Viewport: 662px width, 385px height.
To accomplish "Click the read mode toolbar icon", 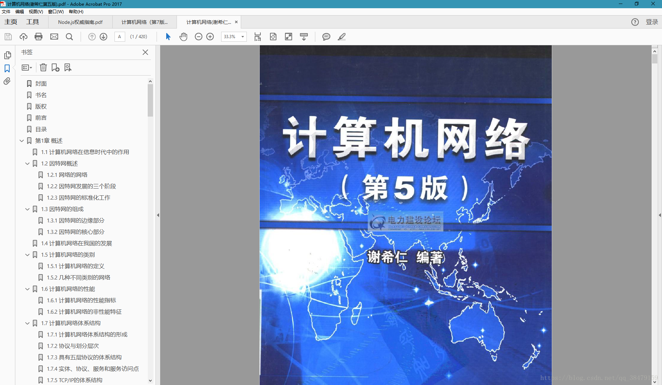I will click(x=304, y=37).
